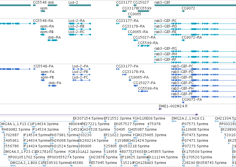The height and width of the screenshot is (167, 236).
Task: Select transcript Lsd-2-RB
Action: coord(80,29)
